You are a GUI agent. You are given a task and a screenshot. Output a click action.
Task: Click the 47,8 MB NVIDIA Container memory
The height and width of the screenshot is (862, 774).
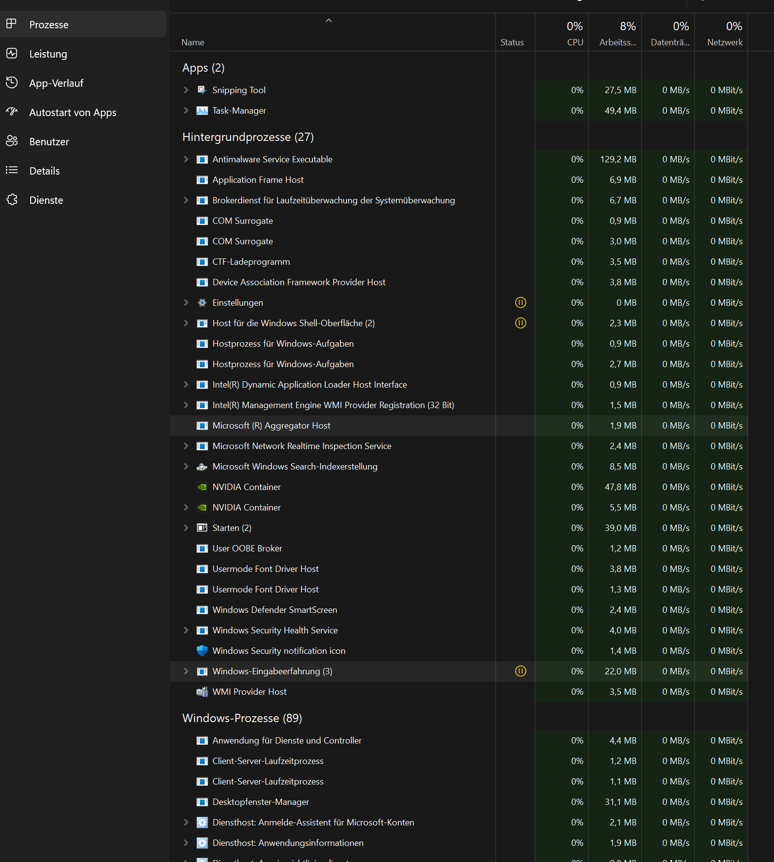(620, 487)
